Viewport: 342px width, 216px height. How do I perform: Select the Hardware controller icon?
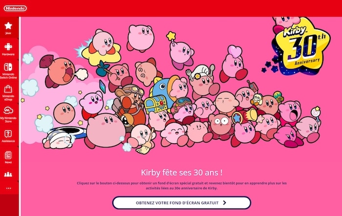tap(8, 47)
